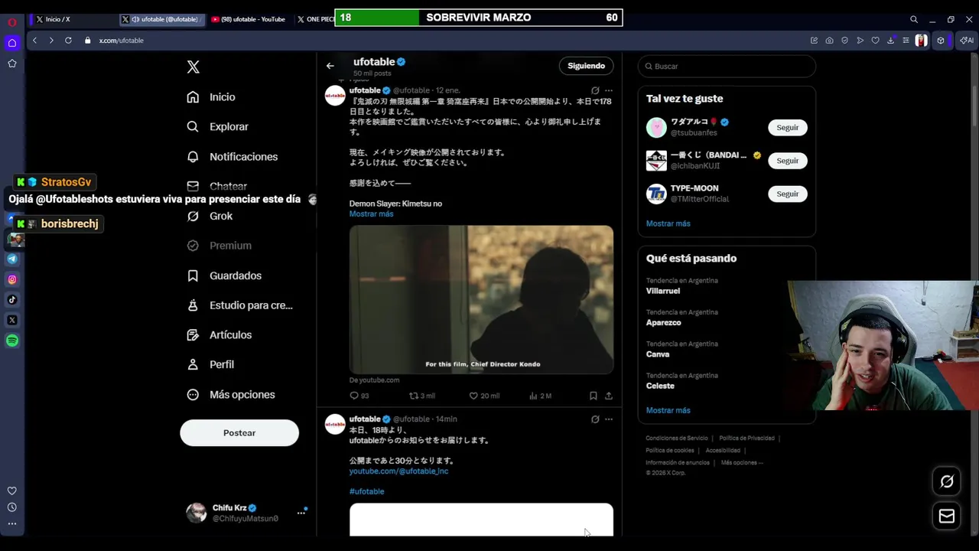Search tabs with the magnifier icon
Viewport: 979px width, 551px height.
[x=914, y=19]
